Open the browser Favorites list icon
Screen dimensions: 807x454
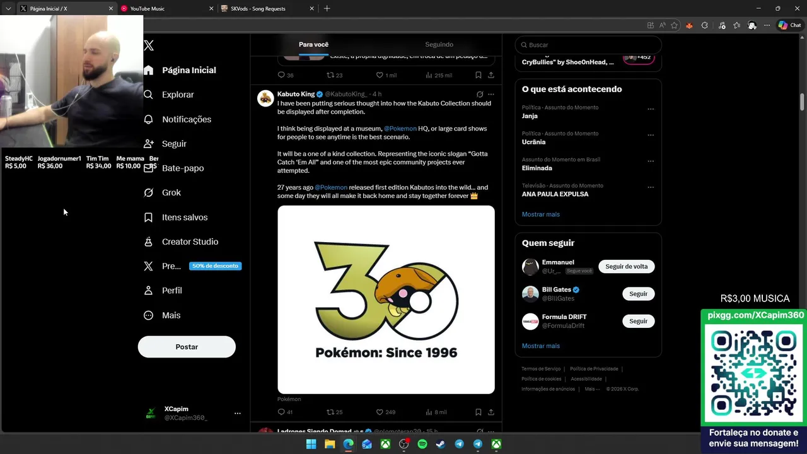click(736, 25)
